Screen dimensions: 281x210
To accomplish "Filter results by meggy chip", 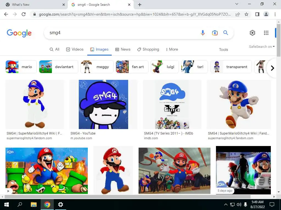I will tap(97, 67).
